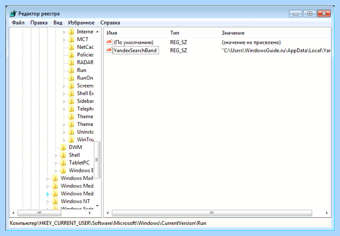The image size is (340, 236).
Task: Click the tree panel scroll down arrow
Action: [x=97, y=206]
